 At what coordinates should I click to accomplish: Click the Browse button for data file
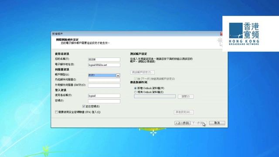click(x=186, y=96)
